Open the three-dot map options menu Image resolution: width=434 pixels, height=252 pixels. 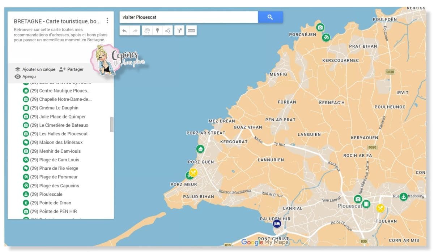107,21
